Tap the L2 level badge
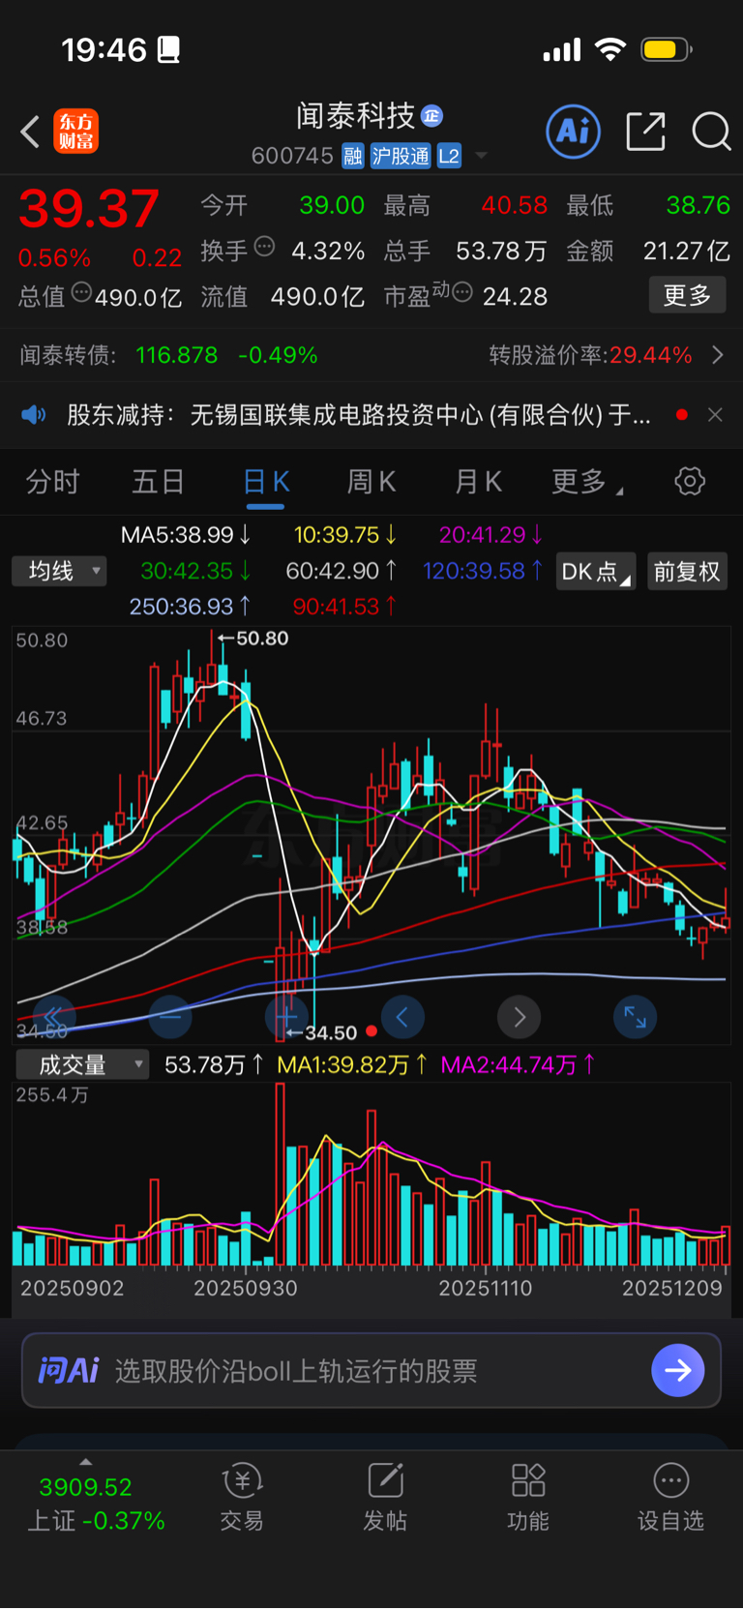743x1609 pixels. coord(449,156)
